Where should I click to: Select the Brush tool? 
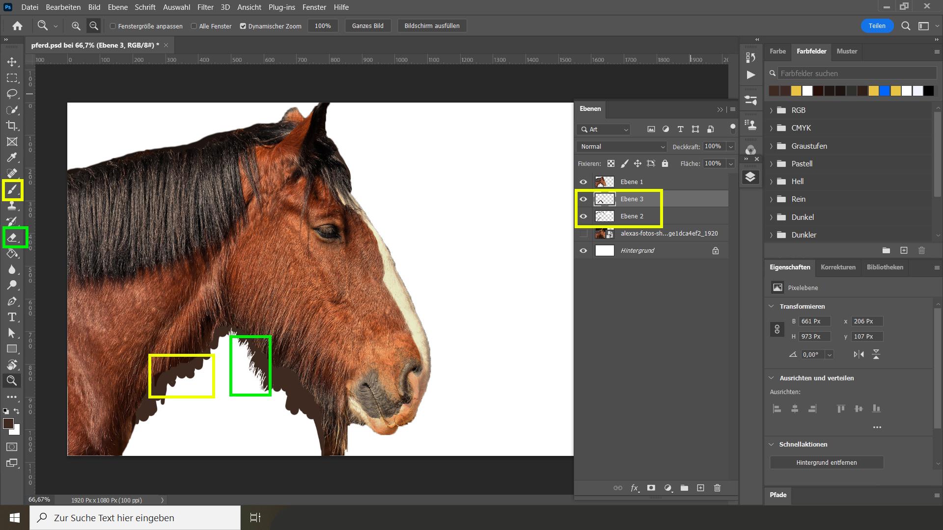point(12,189)
